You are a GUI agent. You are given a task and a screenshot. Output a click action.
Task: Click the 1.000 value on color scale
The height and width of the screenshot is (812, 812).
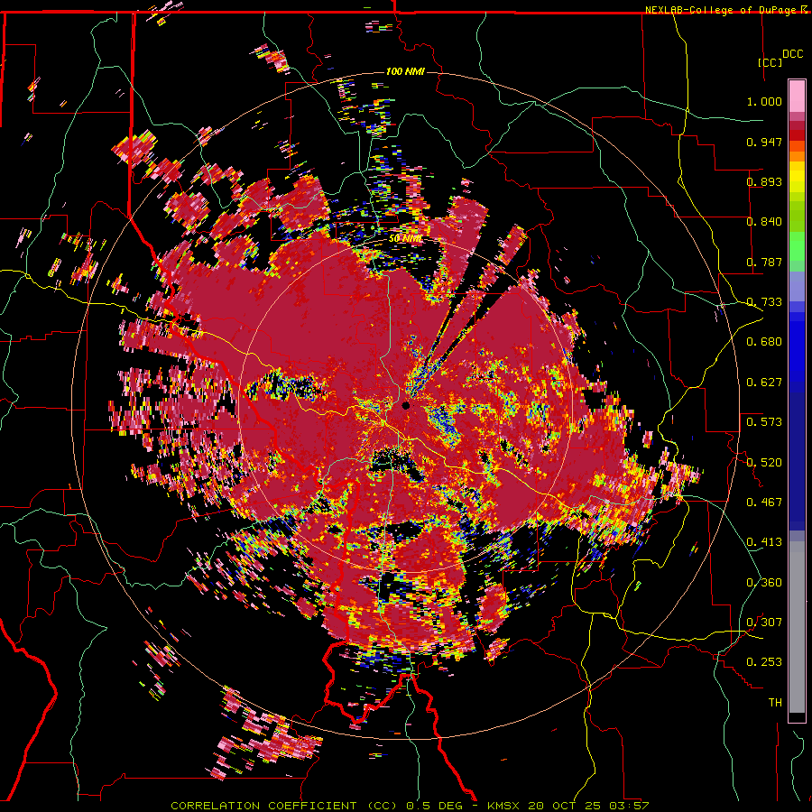click(764, 101)
